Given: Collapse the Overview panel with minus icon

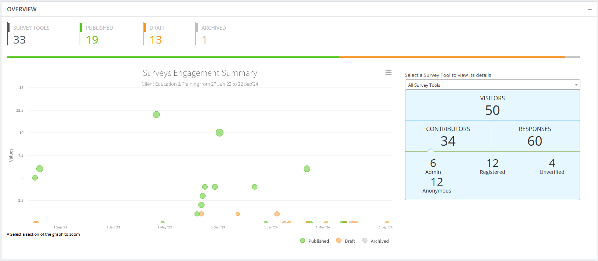Looking at the screenshot, I should tap(590, 9).
